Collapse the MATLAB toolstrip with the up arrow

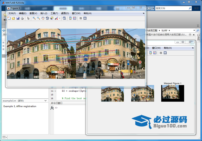click(198, 26)
